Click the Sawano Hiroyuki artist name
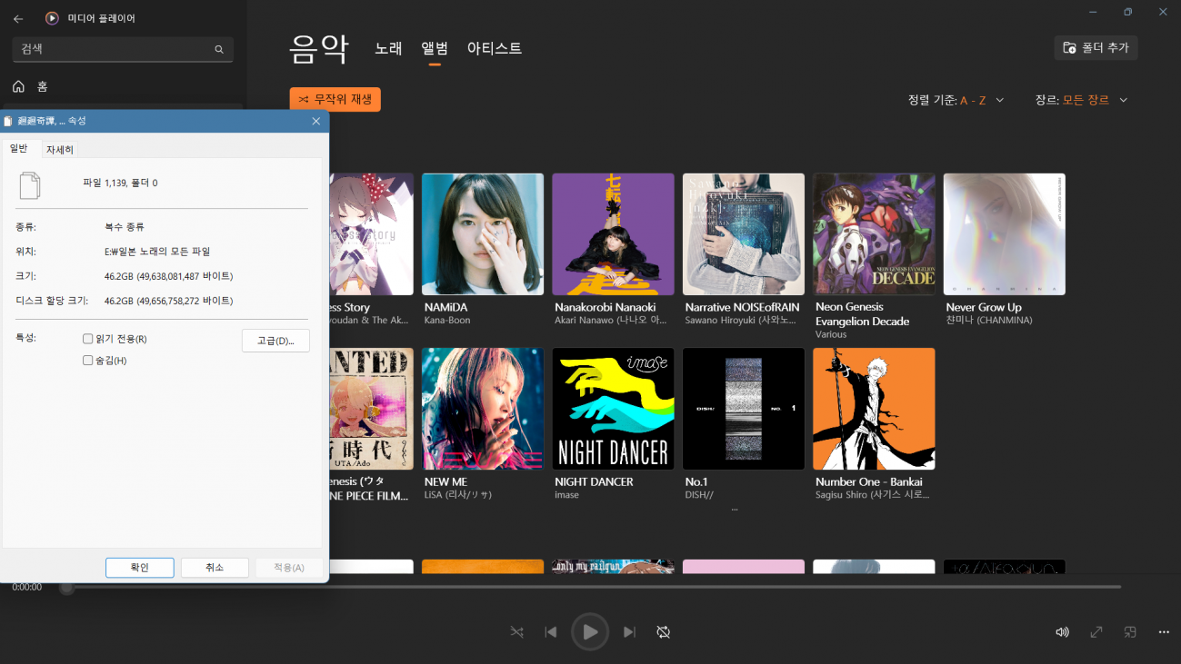 (741, 321)
